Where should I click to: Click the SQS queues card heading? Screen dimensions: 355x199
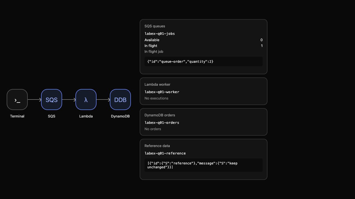coord(155,26)
